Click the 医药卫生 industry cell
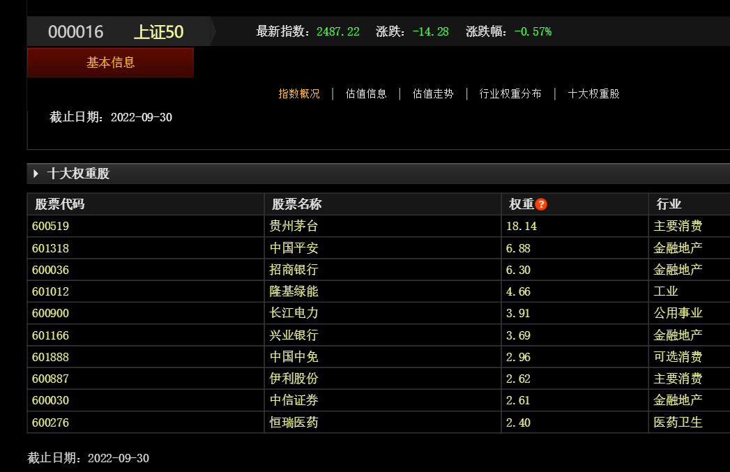 [x=678, y=422]
